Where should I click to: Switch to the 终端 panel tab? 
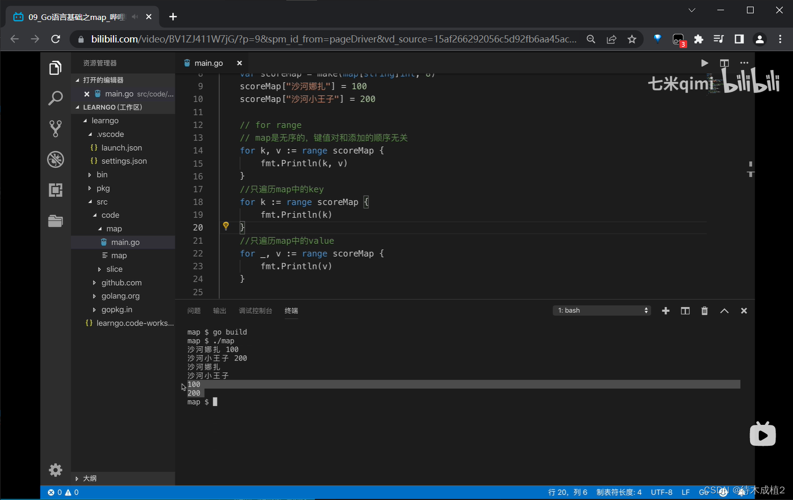(x=291, y=311)
